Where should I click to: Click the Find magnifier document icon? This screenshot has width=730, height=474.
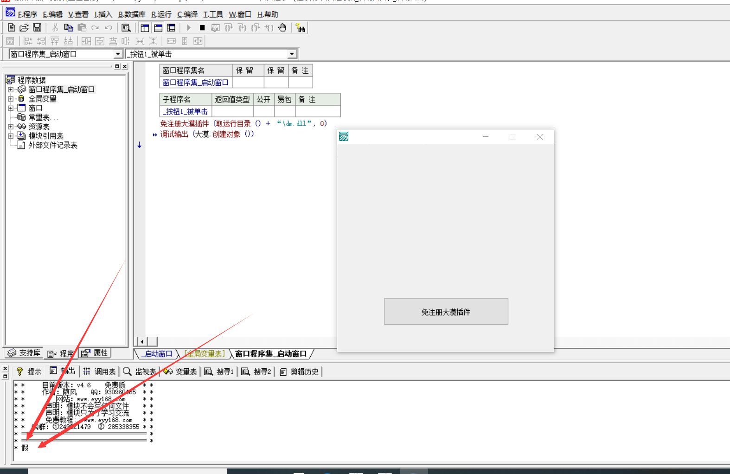(126, 28)
